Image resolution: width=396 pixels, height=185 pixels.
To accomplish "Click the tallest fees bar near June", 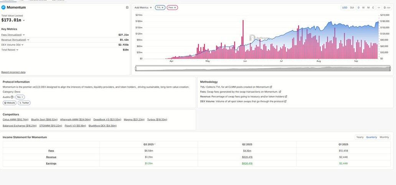I will click(243, 40).
